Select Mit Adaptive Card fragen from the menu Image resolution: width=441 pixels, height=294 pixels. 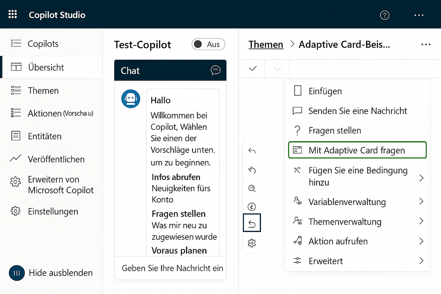point(357,150)
